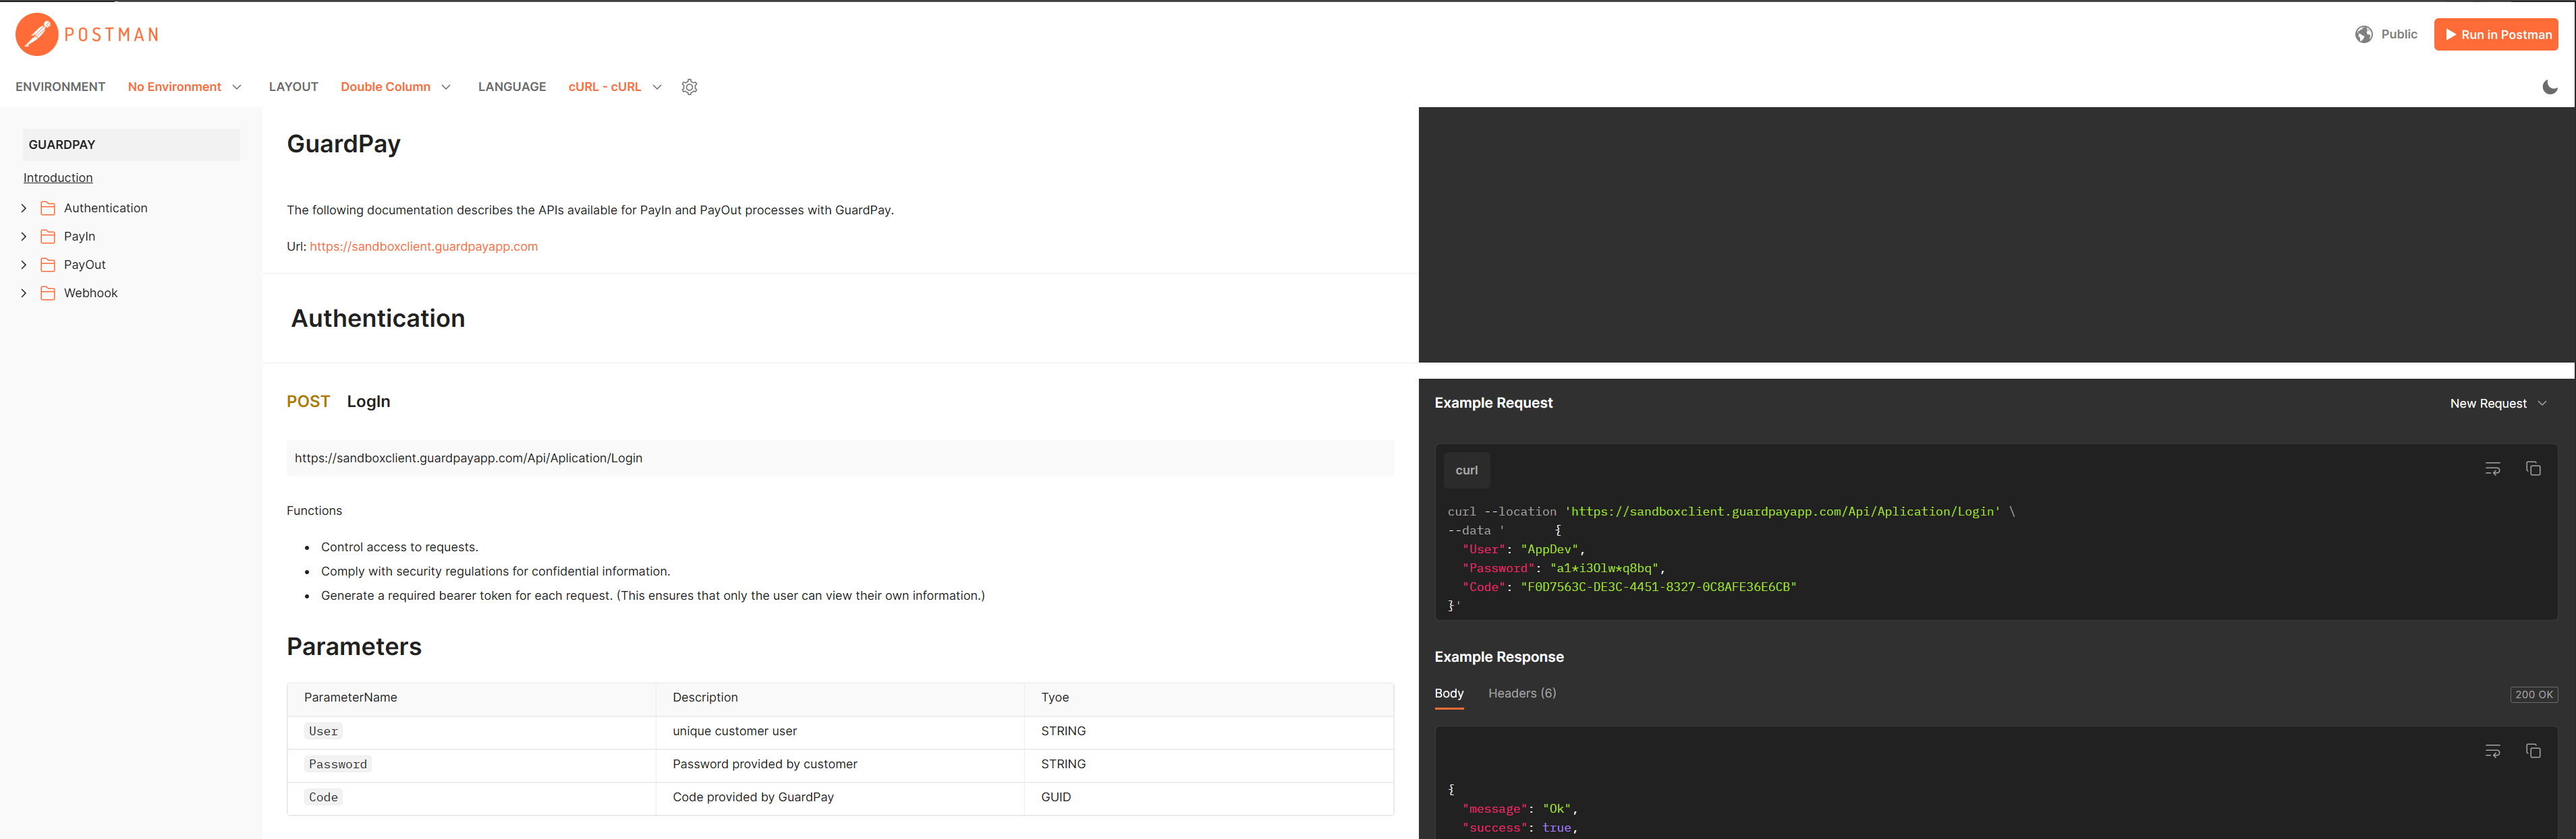Screen dimensions: 2576x839
Task: Switch to the Headers (6) tab
Action: point(1521,693)
